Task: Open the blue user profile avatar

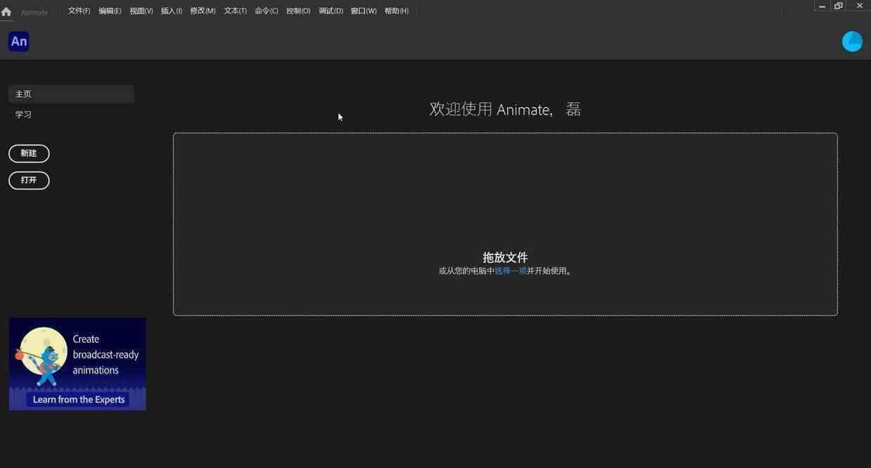Action: pyautogui.click(x=852, y=41)
